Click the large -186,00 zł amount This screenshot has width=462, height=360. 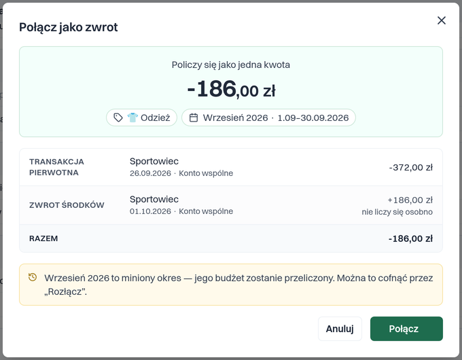point(231,89)
